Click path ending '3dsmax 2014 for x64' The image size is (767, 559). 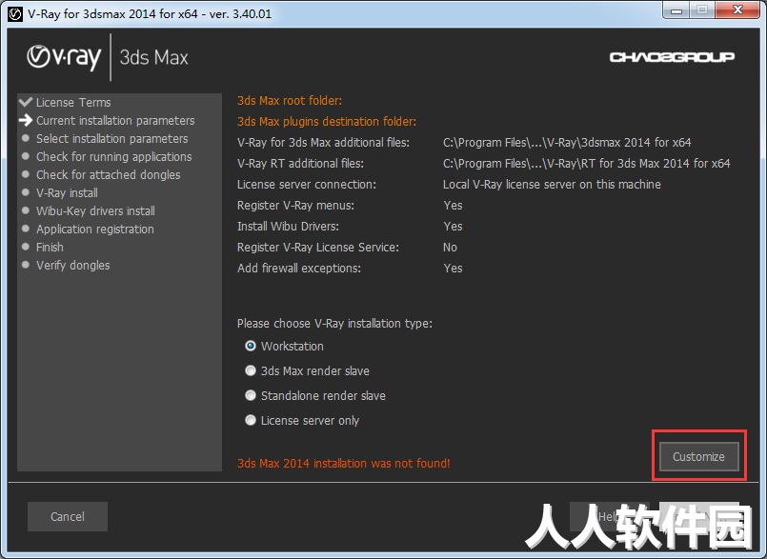(x=567, y=142)
